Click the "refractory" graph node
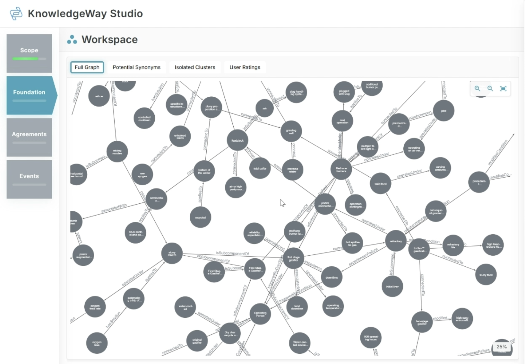This screenshot has height=364, width=525. point(395,241)
